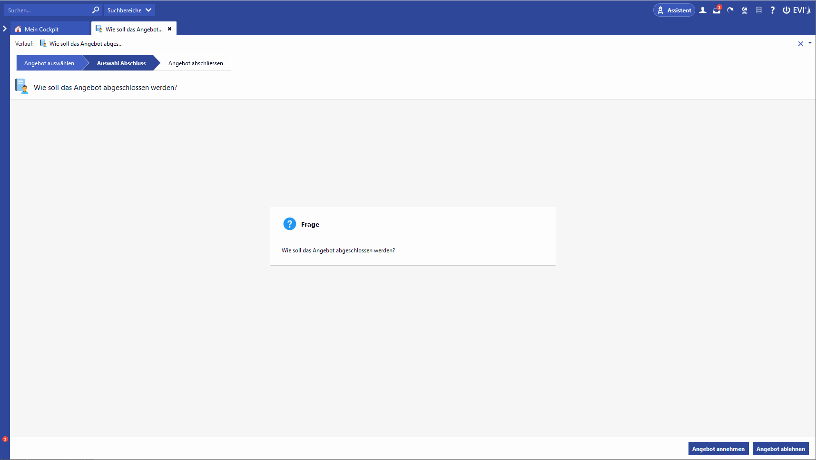Click the database stack icon
This screenshot has width=816, height=460.
coord(759,10)
